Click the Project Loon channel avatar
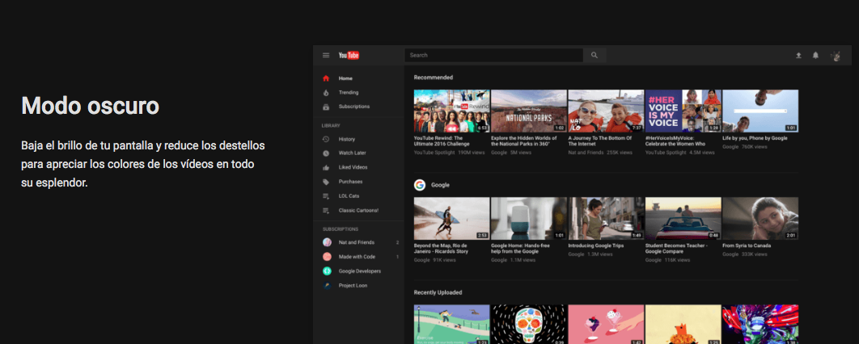Viewport: 859px width, 344px height. [327, 286]
